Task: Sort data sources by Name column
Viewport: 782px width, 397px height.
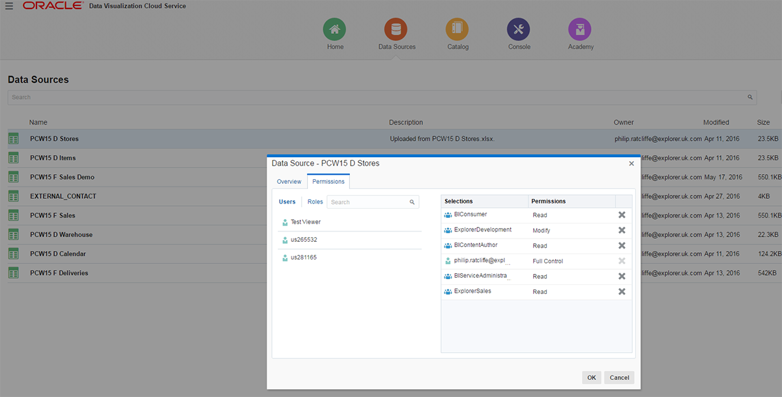Action: coord(38,123)
